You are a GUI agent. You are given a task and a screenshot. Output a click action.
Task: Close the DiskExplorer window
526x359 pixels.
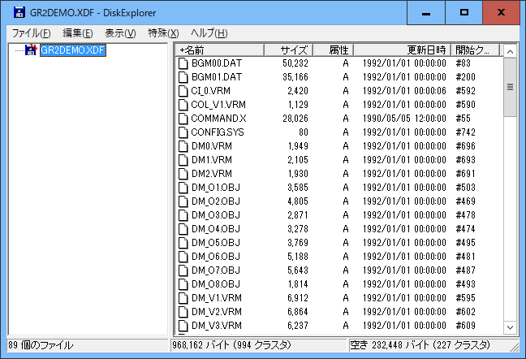tap(501, 13)
